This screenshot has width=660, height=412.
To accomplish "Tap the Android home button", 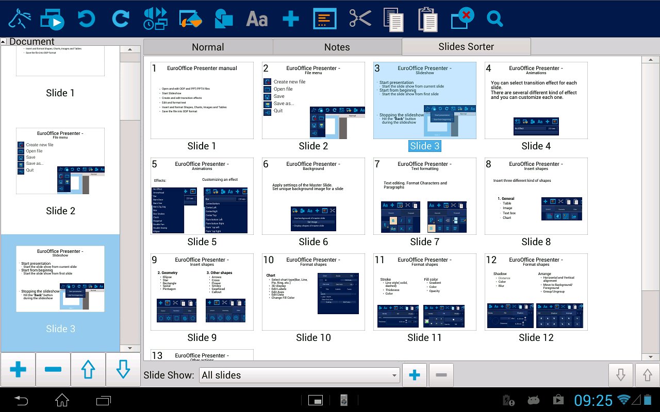I will point(62,400).
